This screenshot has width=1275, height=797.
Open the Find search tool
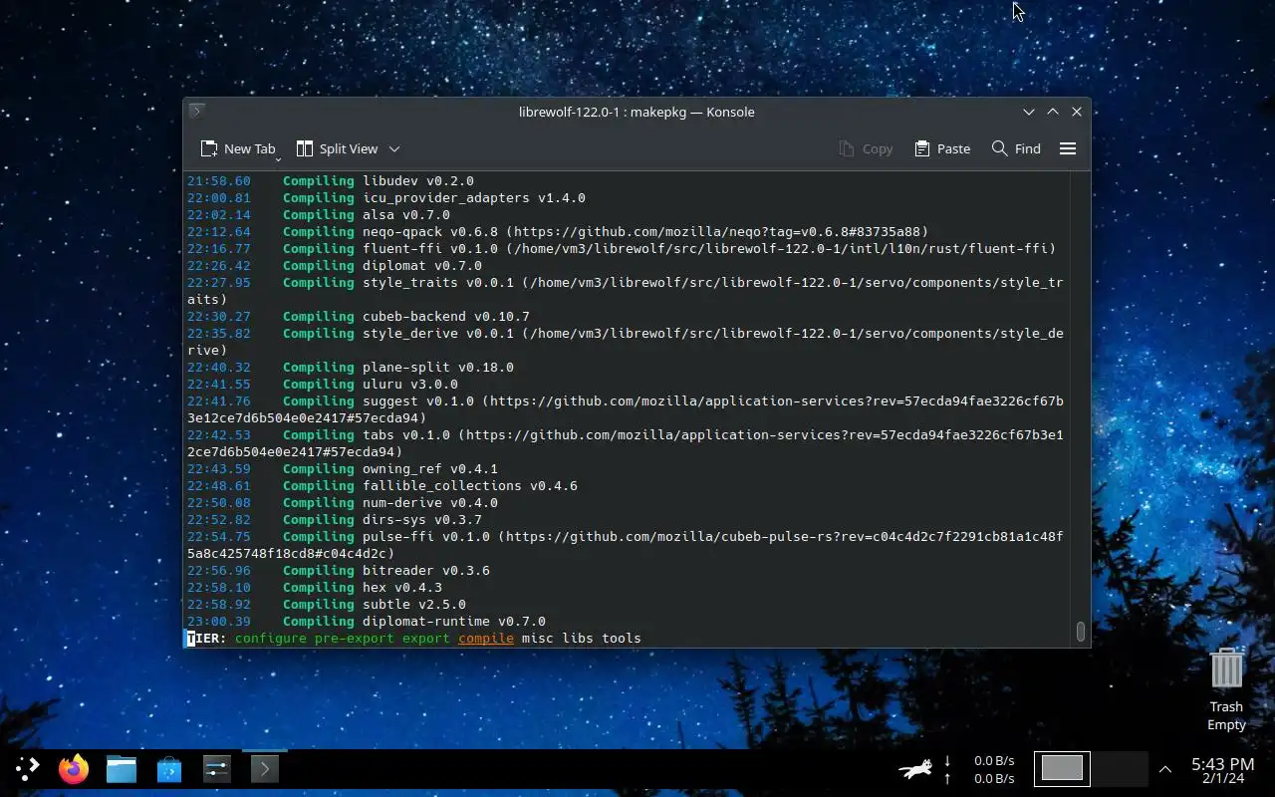coord(1016,148)
